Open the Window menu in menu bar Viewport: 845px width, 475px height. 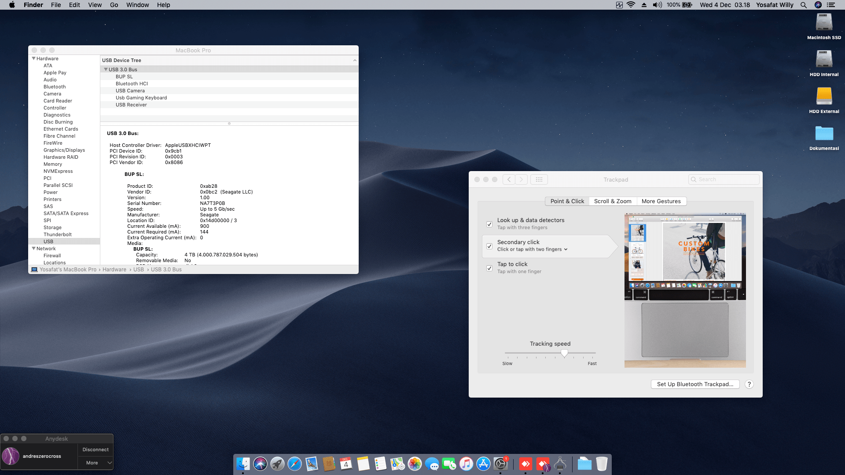point(137,5)
